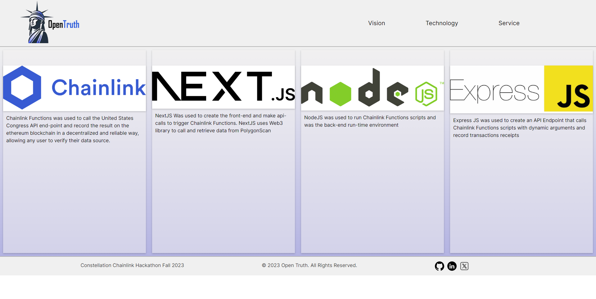Go to the Technology section

[442, 23]
